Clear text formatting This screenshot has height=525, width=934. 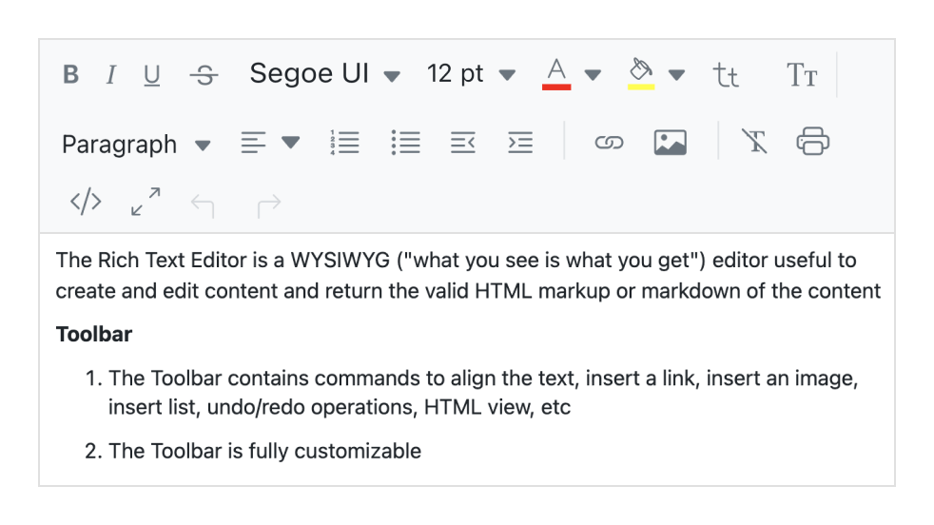[x=754, y=143]
